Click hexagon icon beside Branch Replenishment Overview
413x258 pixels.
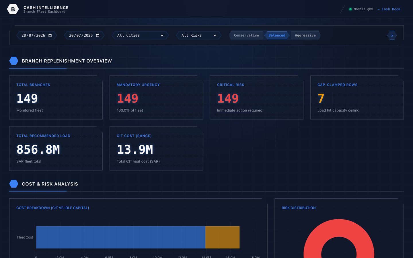14,61
